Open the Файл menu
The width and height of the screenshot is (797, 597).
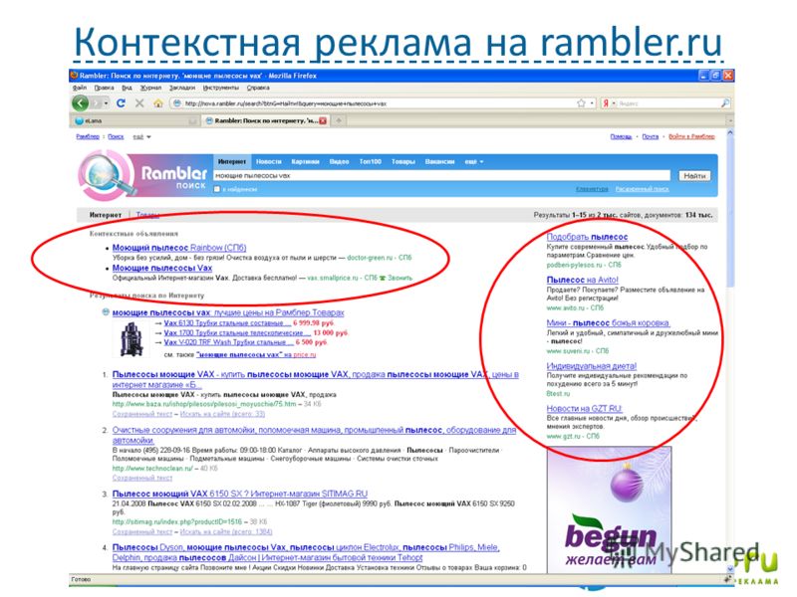click(80, 88)
